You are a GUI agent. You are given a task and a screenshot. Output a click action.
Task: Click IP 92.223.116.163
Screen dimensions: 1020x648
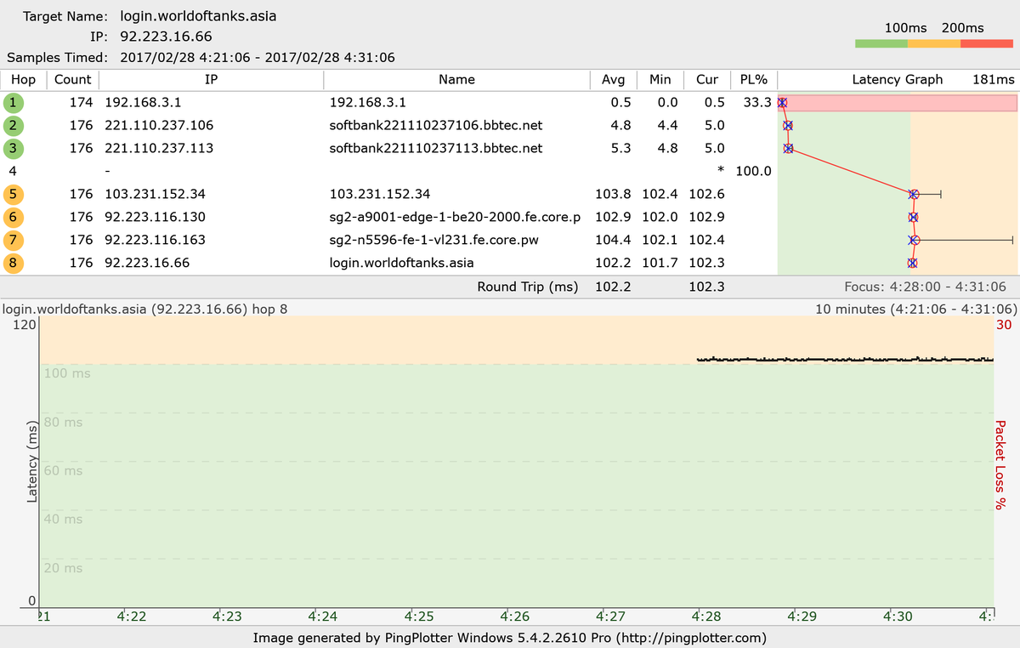[155, 241]
